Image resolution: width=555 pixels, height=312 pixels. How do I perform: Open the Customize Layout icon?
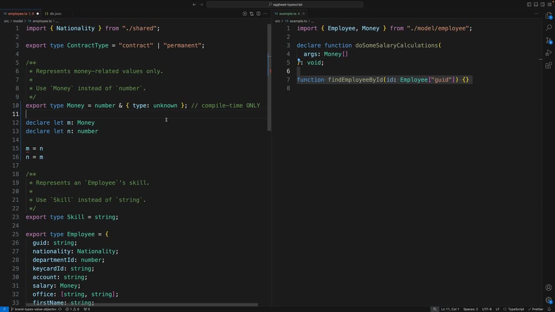click(549, 4)
